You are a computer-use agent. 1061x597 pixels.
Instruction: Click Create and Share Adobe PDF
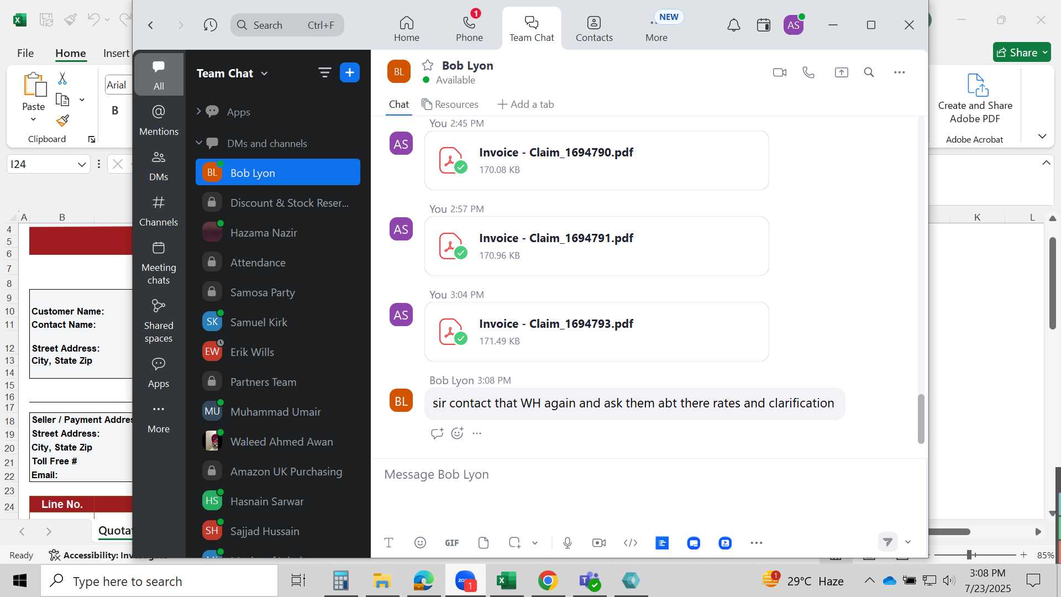pos(975,98)
